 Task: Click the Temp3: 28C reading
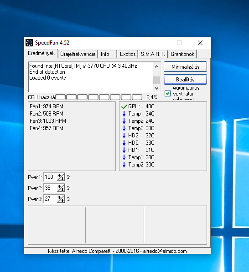141,128
